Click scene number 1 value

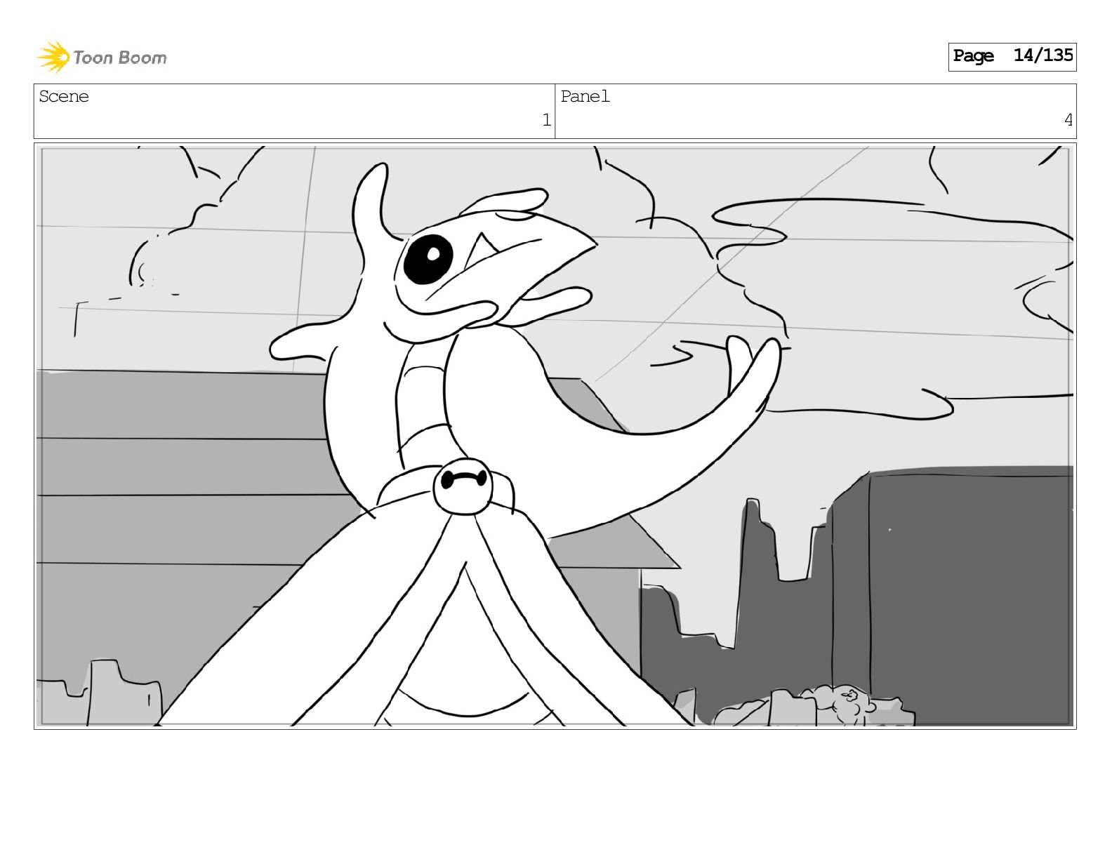coord(546,120)
